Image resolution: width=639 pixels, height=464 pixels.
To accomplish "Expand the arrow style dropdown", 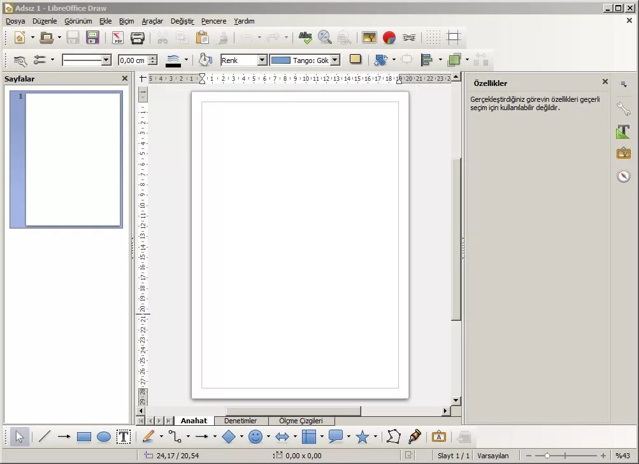I will (52, 60).
